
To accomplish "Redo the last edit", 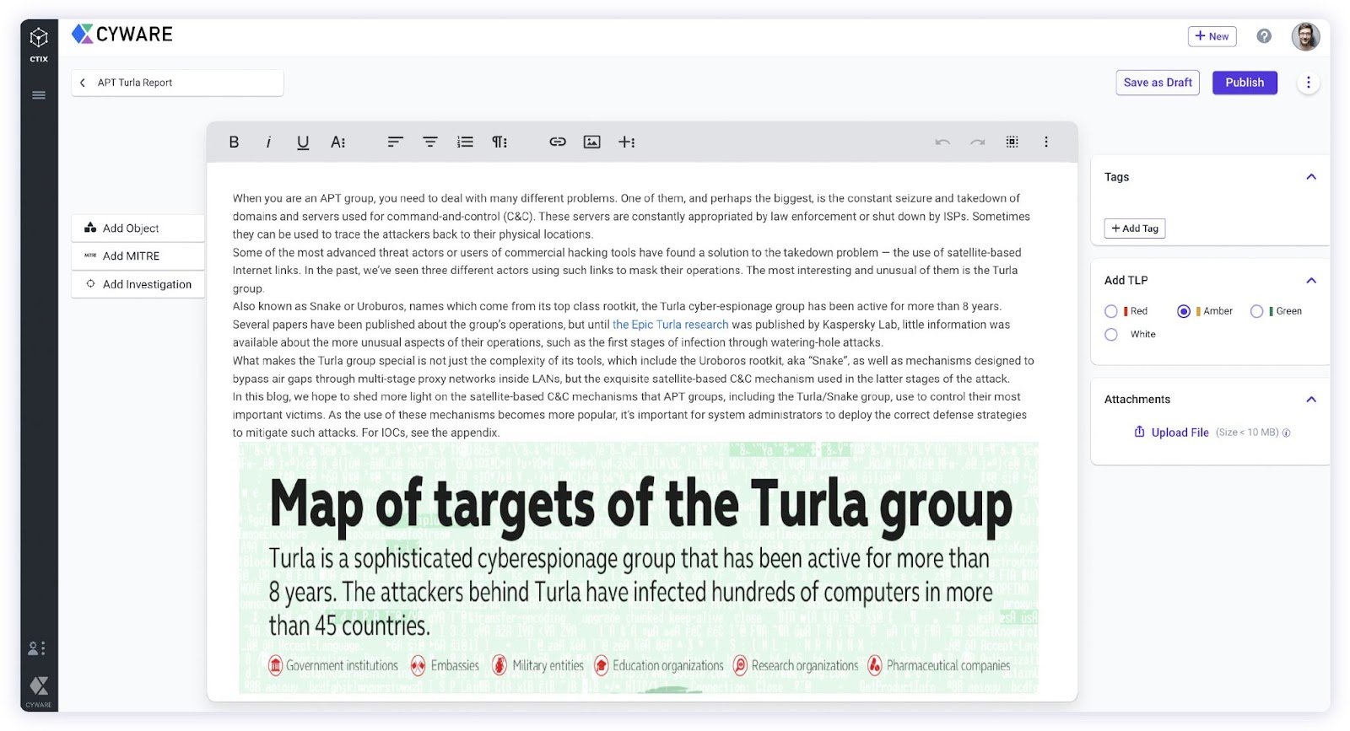I will [x=978, y=142].
